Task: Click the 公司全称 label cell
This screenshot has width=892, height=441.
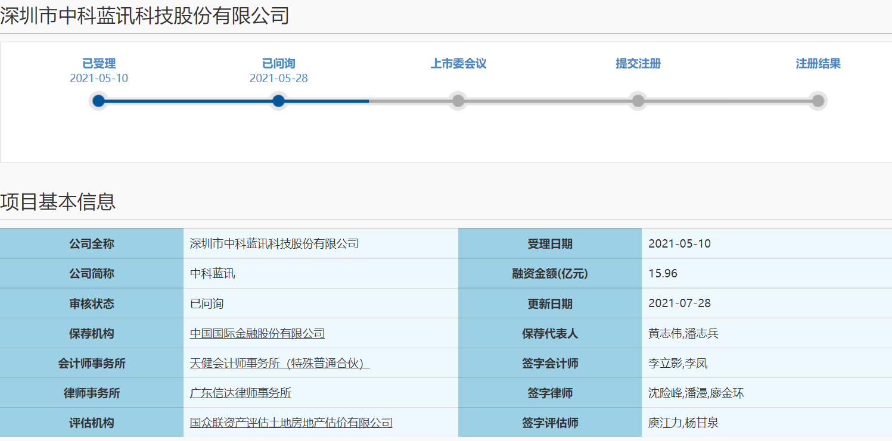Action: point(92,243)
